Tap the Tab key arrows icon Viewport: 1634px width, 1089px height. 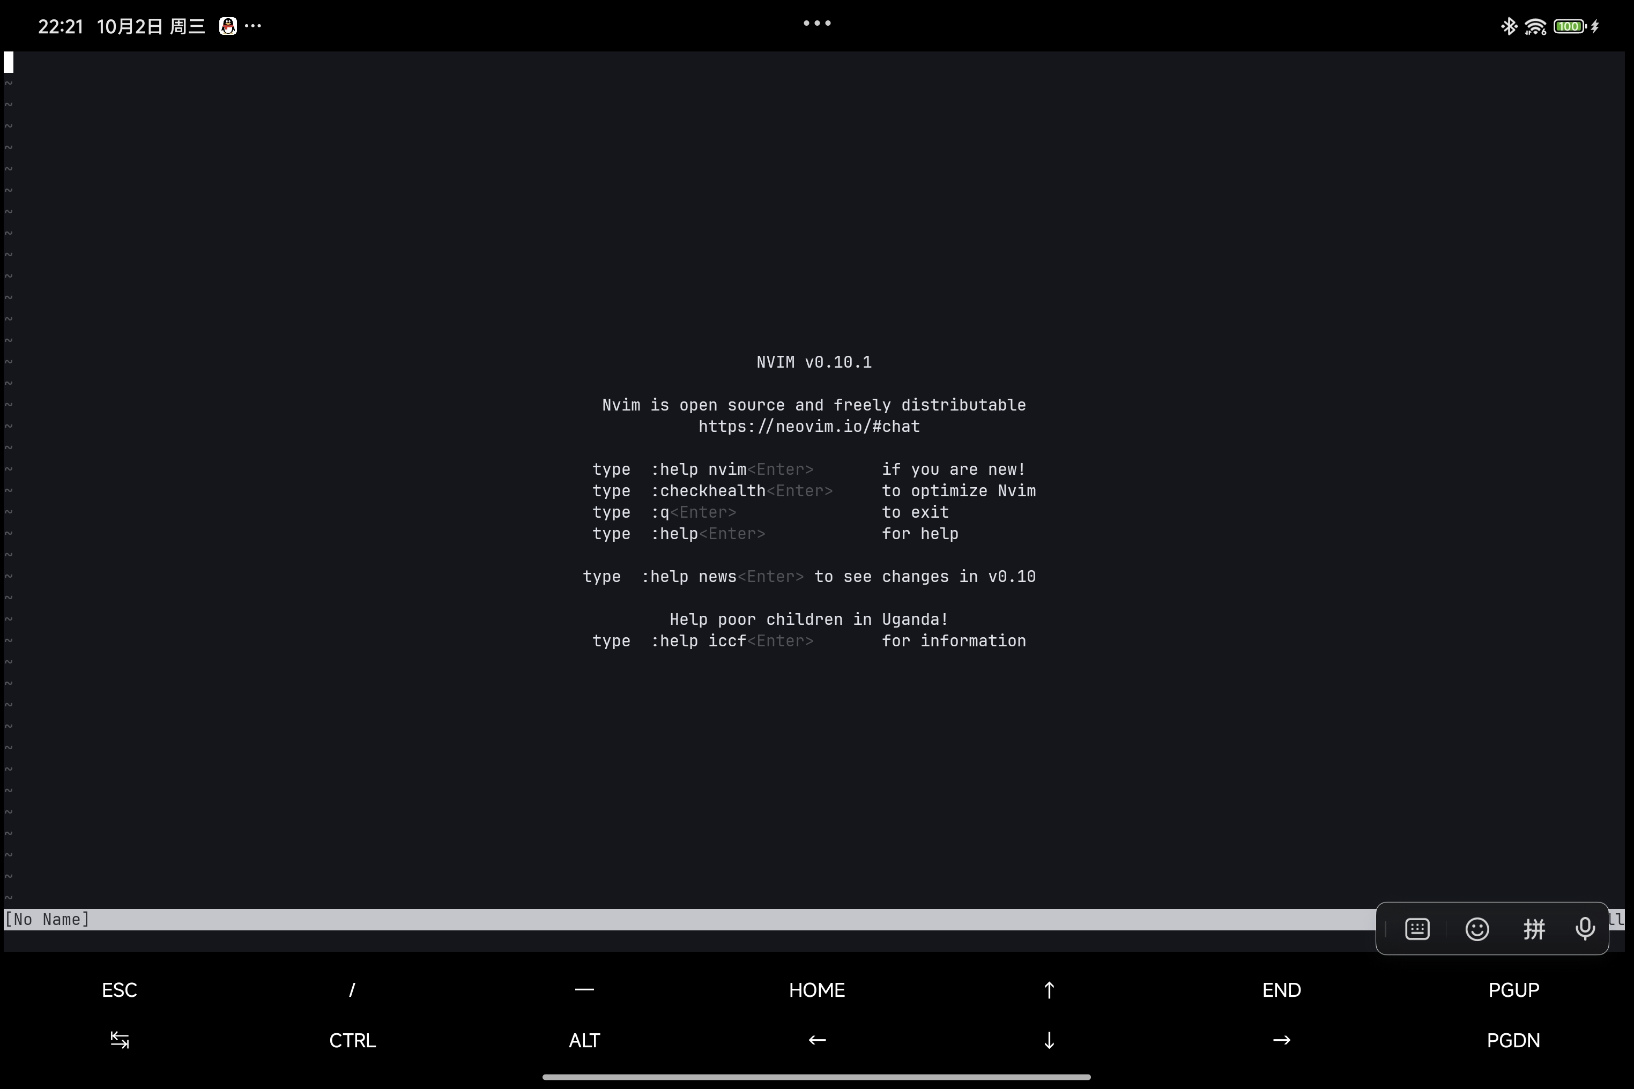(x=120, y=1040)
